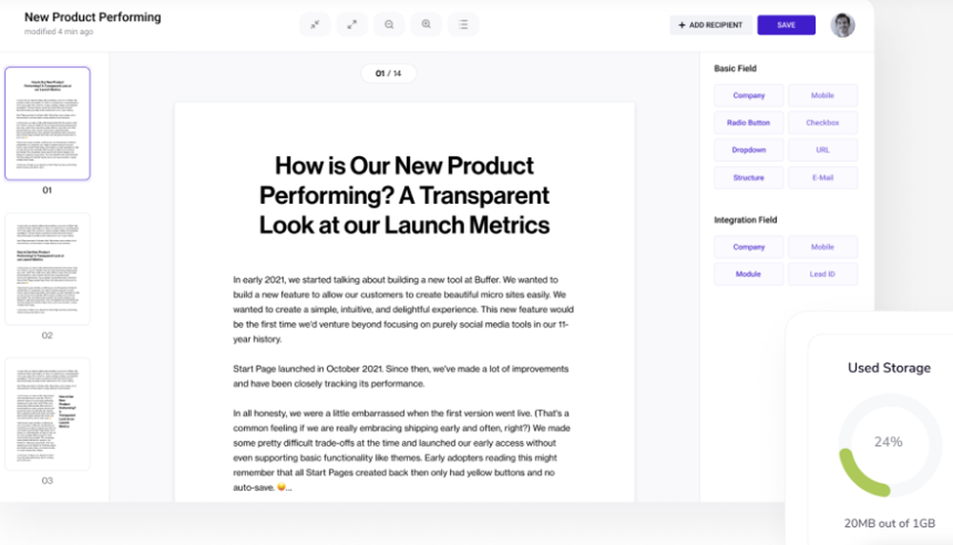This screenshot has width=953, height=545.
Task: Add Company field from Integration Field
Action: click(749, 248)
